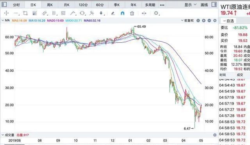Pick the wave line drawing tool
250x145 pixels.
coord(73,13)
